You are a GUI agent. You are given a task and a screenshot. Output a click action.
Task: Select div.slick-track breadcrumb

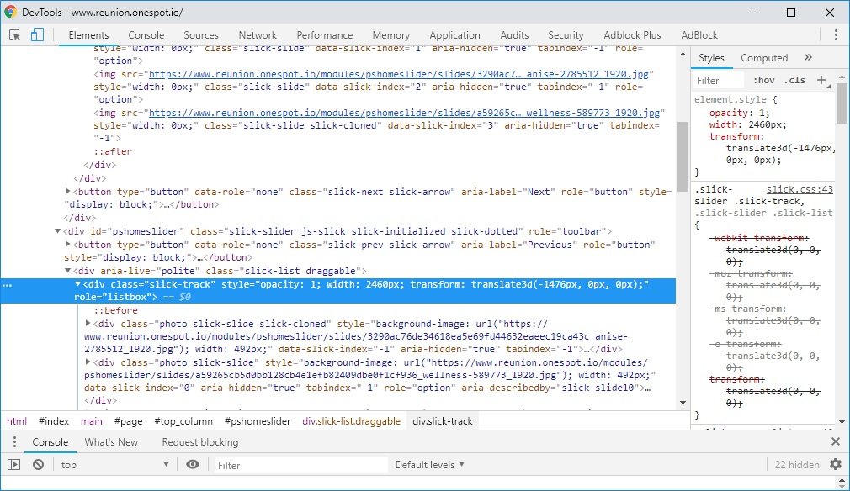click(443, 421)
